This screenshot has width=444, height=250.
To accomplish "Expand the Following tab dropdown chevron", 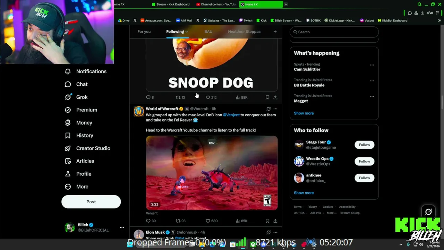I will (x=187, y=32).
